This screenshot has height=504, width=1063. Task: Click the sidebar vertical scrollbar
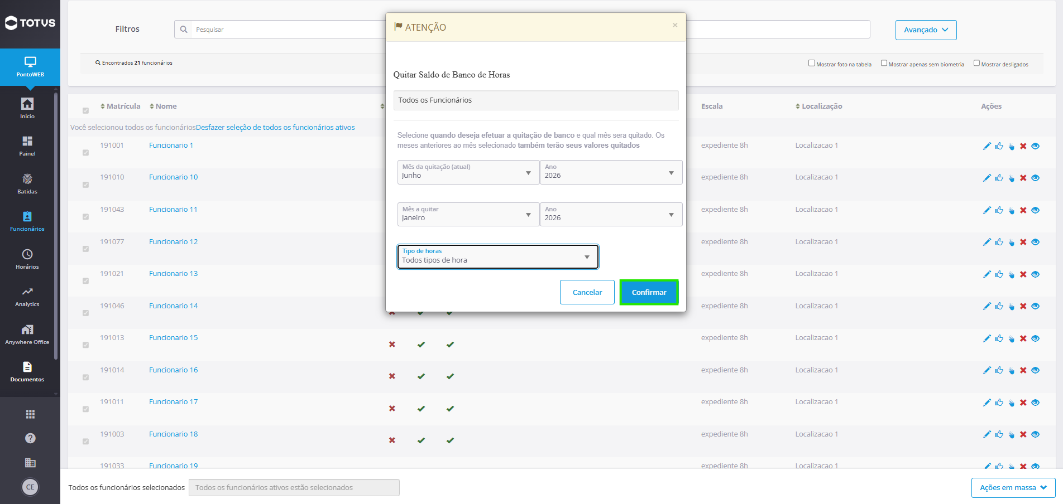56,226
